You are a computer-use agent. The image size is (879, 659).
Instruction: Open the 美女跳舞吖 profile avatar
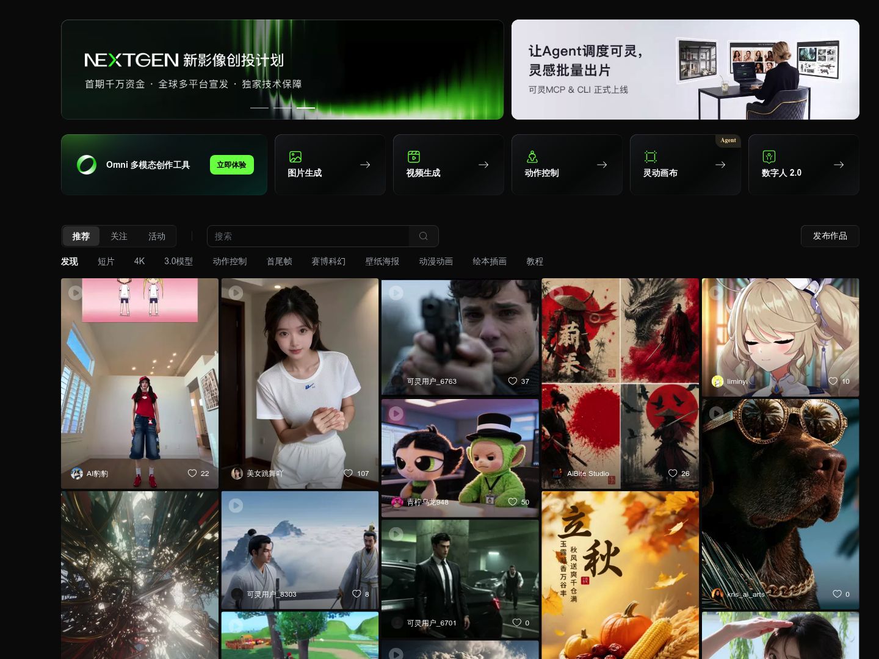pyautogui.click(x=237, y=474)
